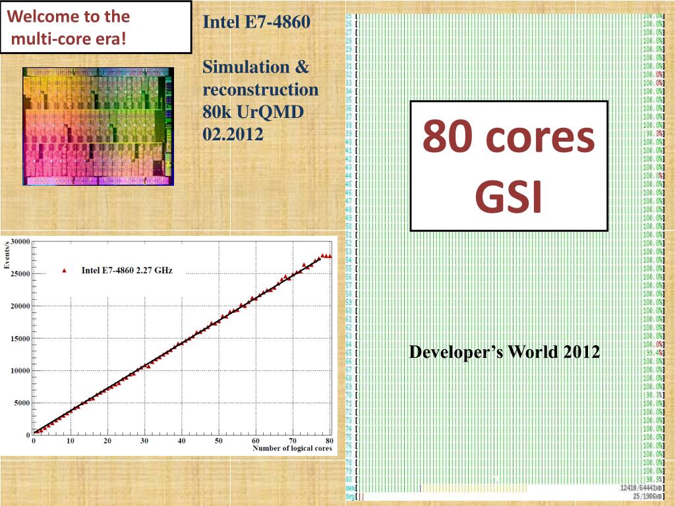Click the "25000" y-axis tick label
The width and height of the screenshot is (675, 506).
20,273
